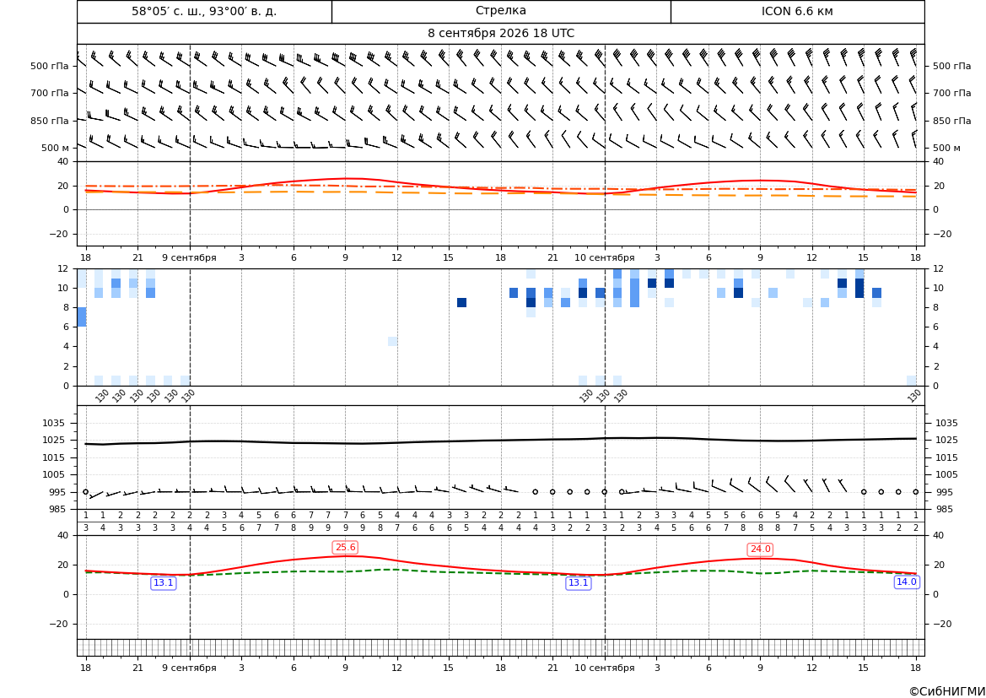Viewport: 986px width, 698px height.
Task: Click the ©СибНИГМИ copyright text
Action: (946, 691)
